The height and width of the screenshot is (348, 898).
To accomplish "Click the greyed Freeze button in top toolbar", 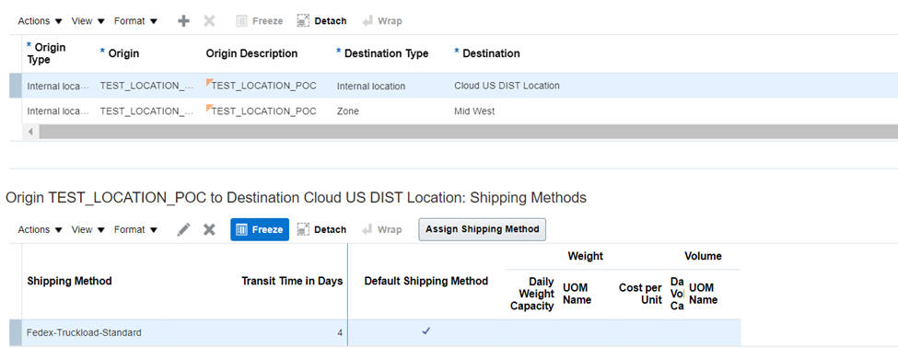I will (x=260, y=21).
